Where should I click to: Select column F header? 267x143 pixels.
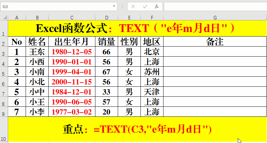[152, 18]
